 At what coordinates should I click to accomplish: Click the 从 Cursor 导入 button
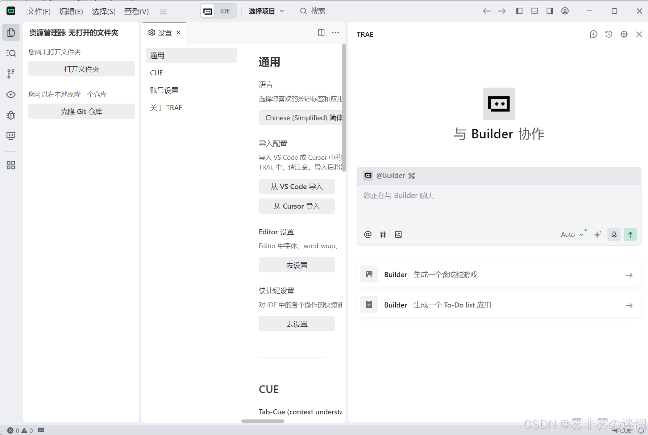click(x=297, y=206)
